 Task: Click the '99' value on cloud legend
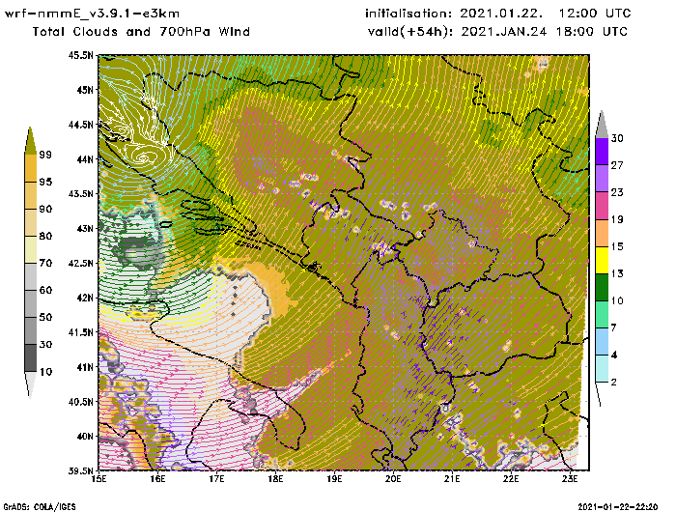tap(45, 155)
